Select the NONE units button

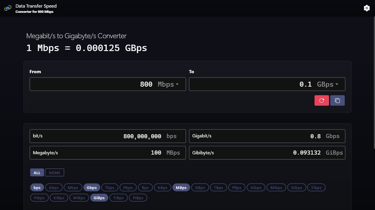[x=54, y=173]
